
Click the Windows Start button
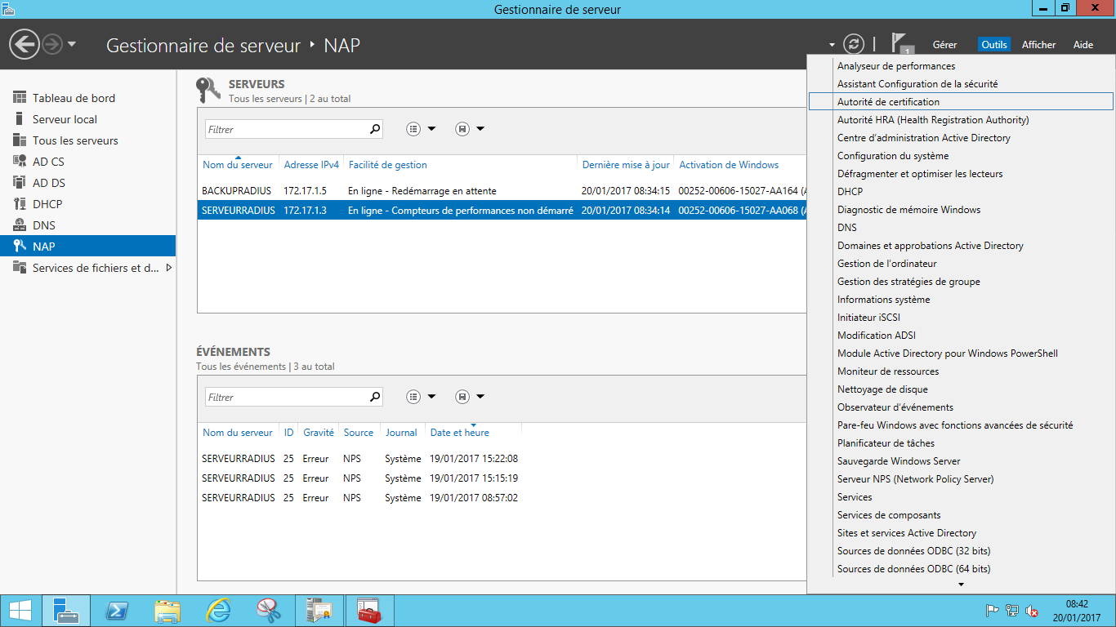(20, 611)
